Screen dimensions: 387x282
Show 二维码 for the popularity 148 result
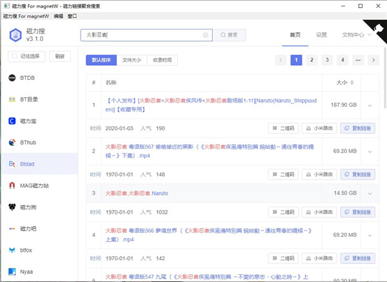point(283,174)
